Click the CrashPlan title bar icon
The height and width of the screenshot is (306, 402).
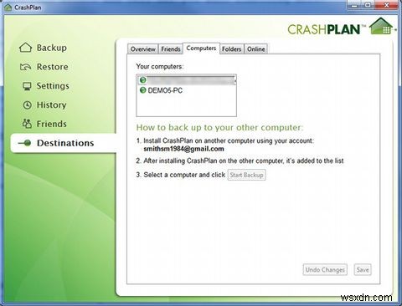pos(8,7)
